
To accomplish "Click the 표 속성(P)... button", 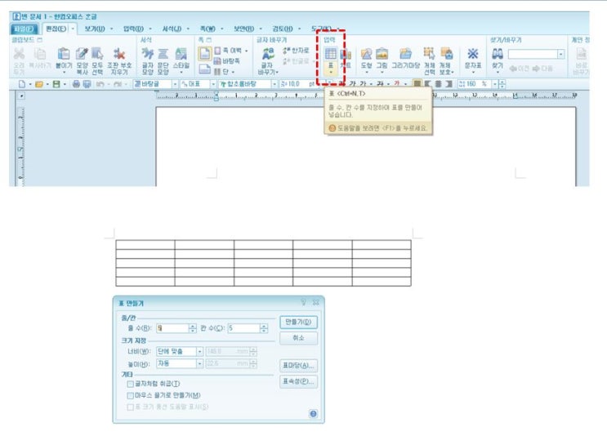I will [298, 382].
